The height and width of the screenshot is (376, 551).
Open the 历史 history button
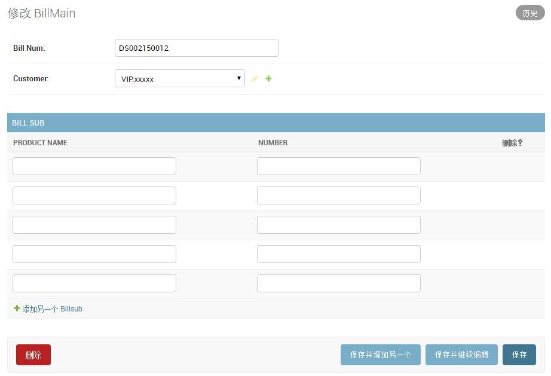(x=530, y=13)
